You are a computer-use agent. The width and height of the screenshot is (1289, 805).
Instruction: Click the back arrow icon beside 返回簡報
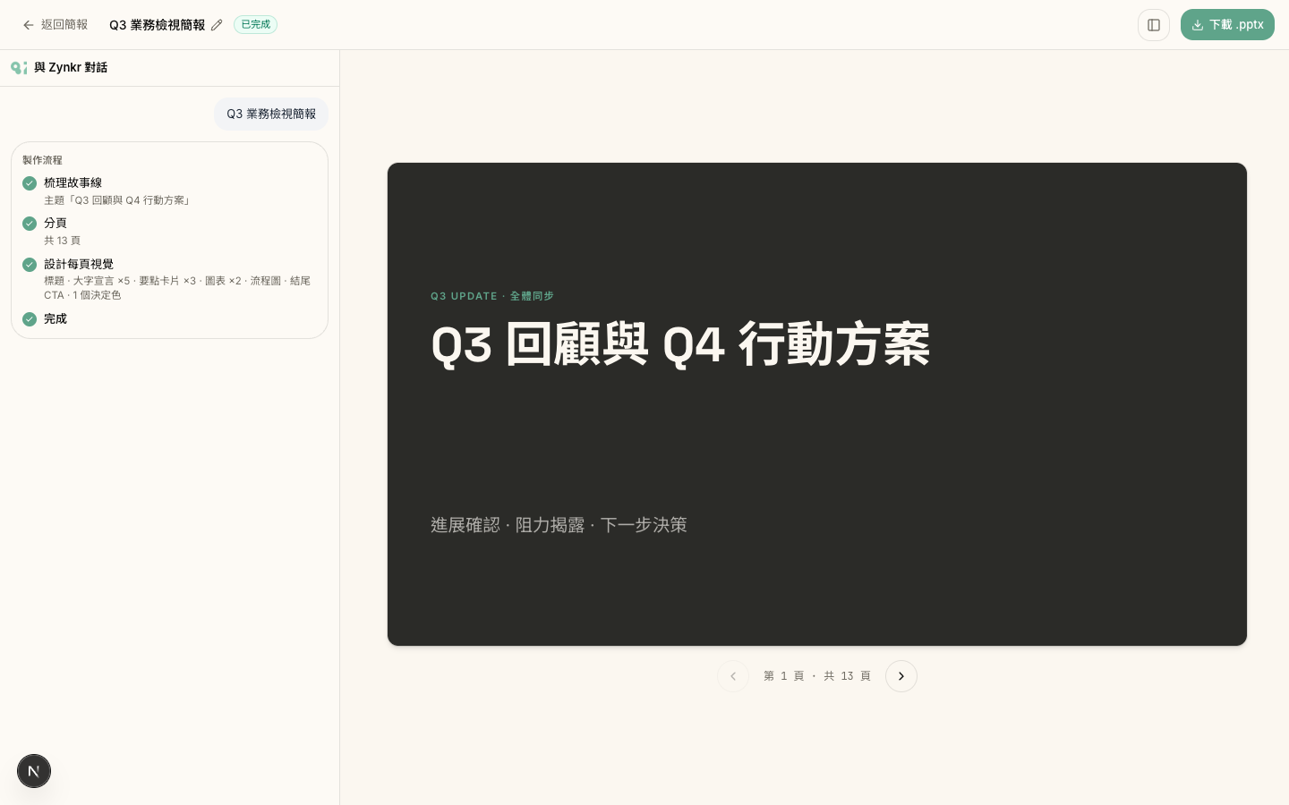[29, 25]
